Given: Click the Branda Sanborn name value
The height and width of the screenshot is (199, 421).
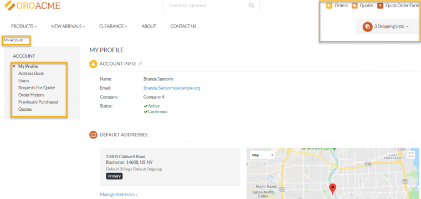Looking at the screenshot, I should pos(158,79).
